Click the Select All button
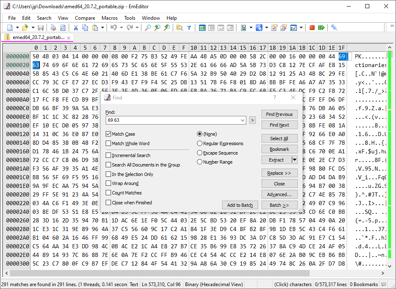The image size is (396, 289). click(279, 139)
